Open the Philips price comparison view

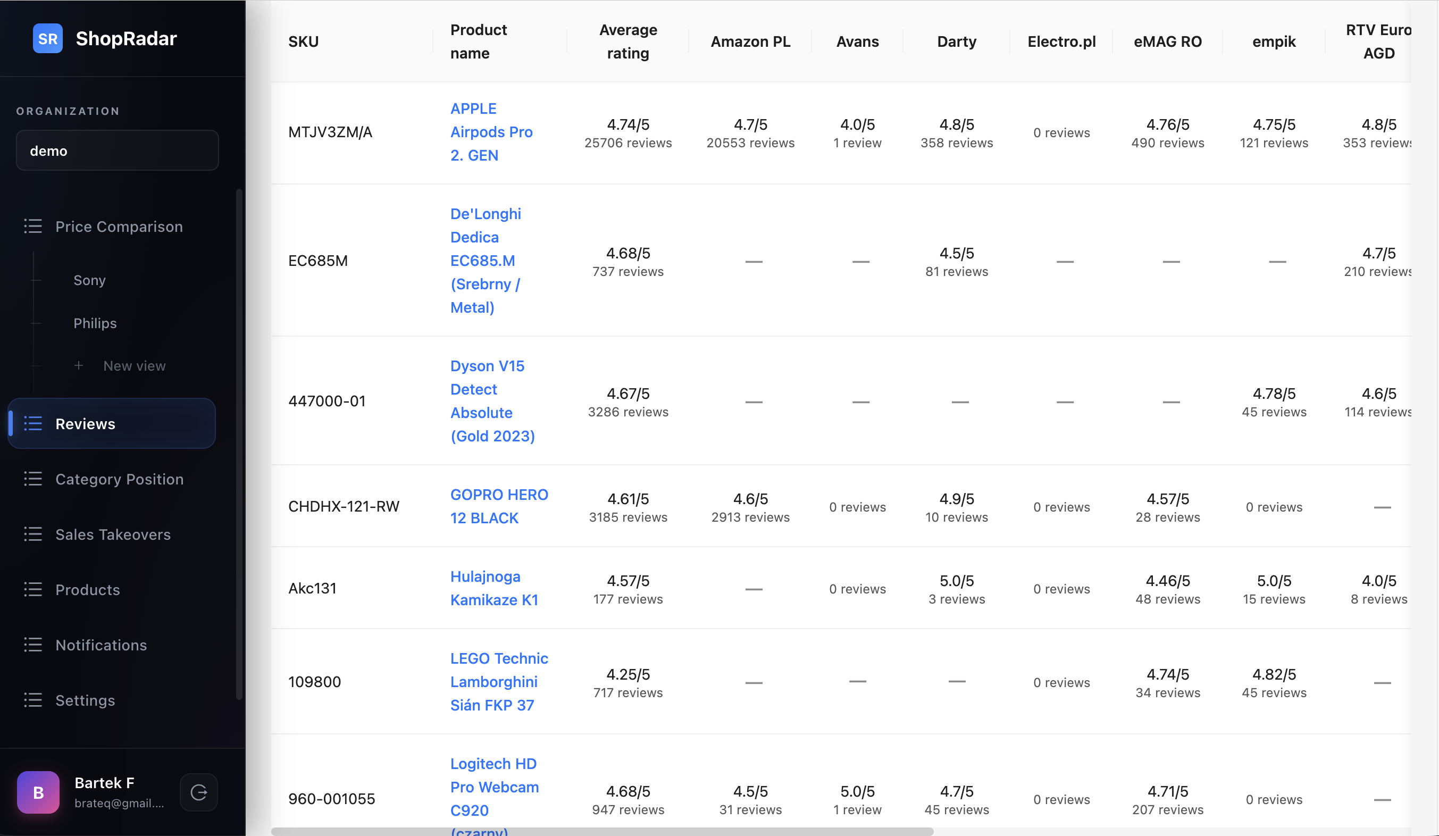point(95,323)
